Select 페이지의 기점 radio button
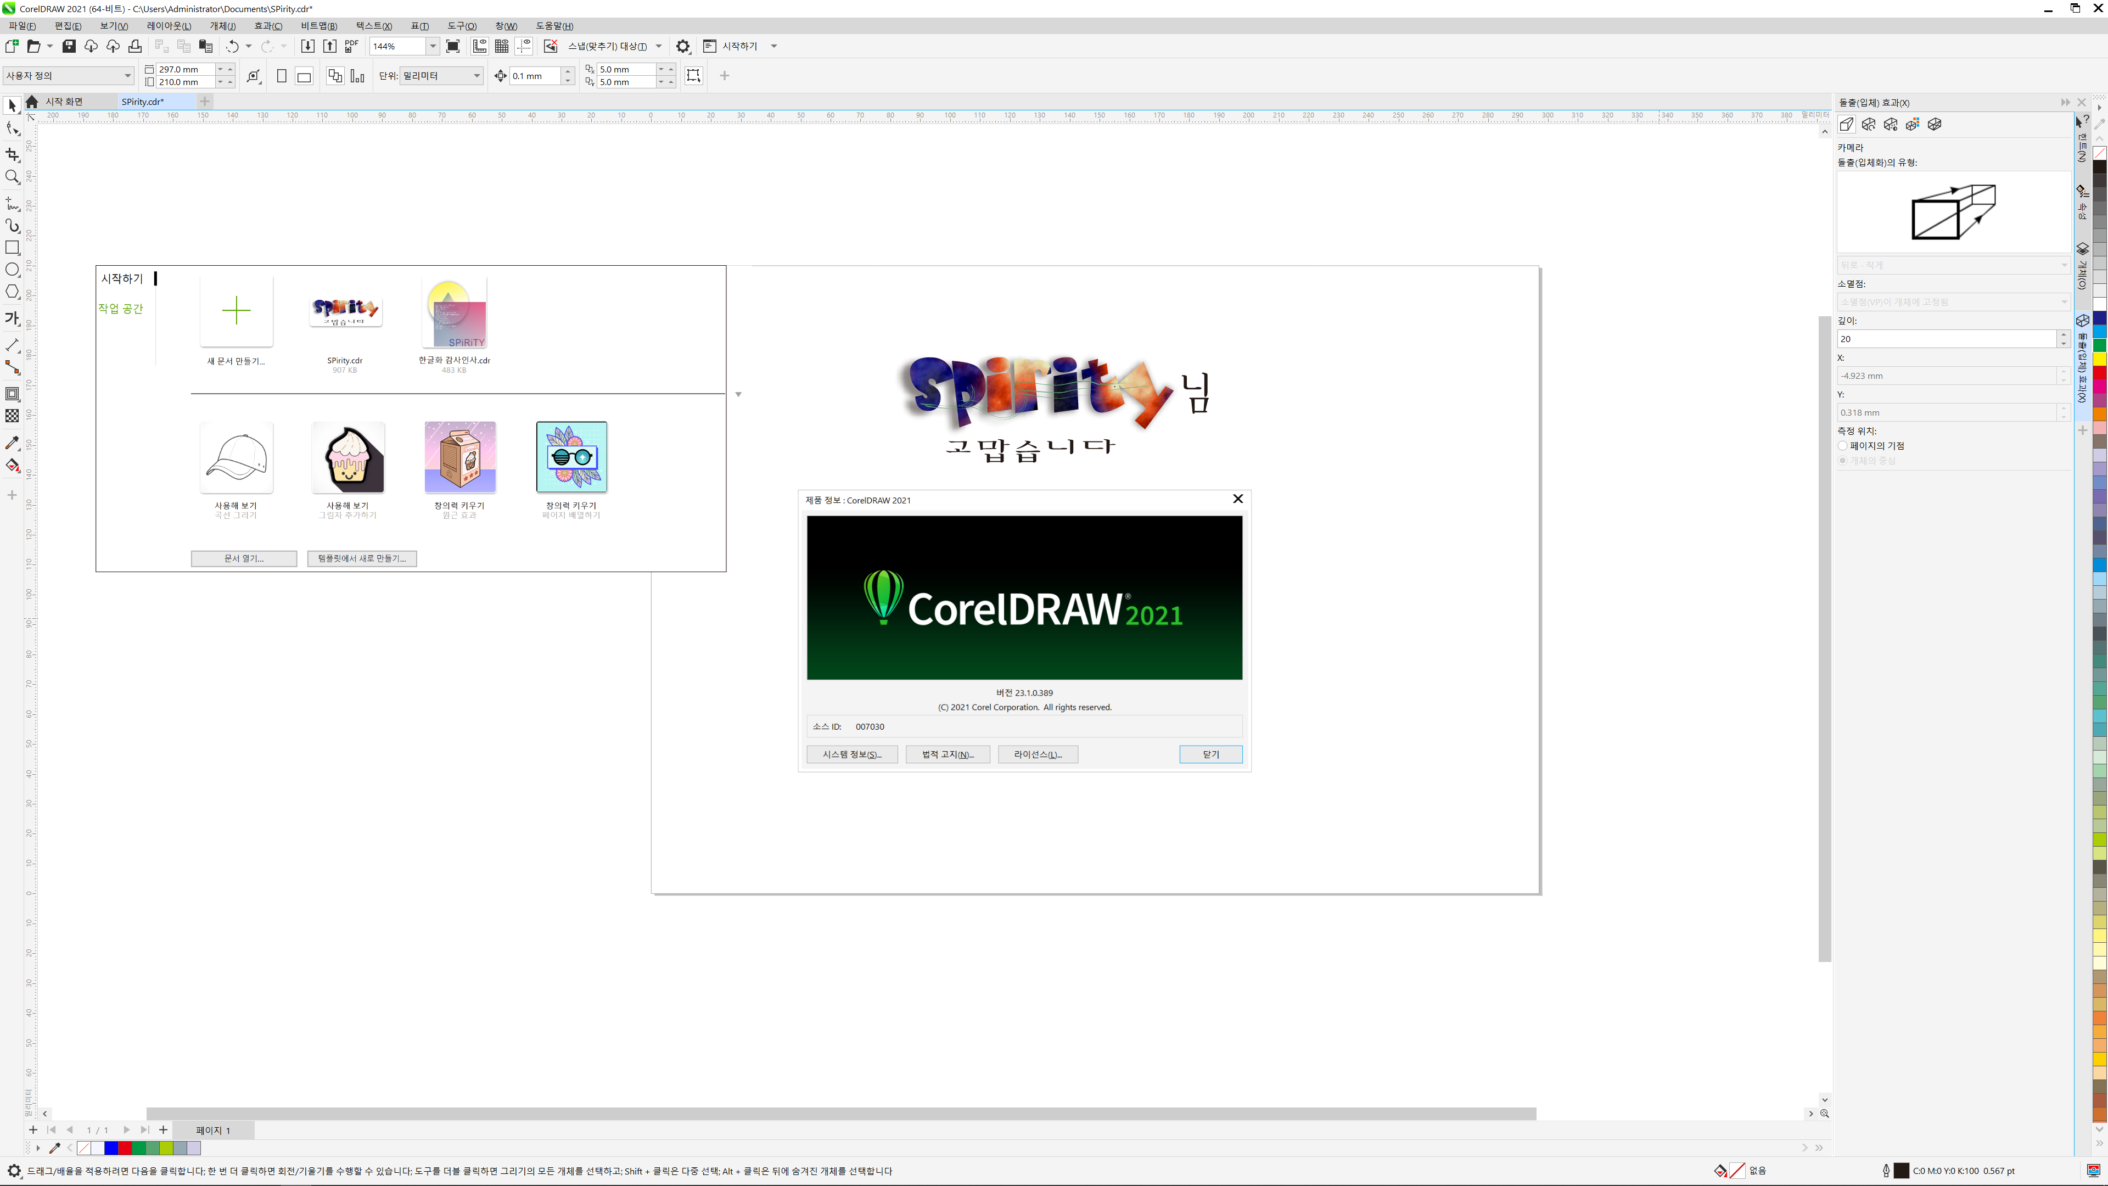The width and height of the screenshot is (2108, 1186). [x=1843, y=446]
